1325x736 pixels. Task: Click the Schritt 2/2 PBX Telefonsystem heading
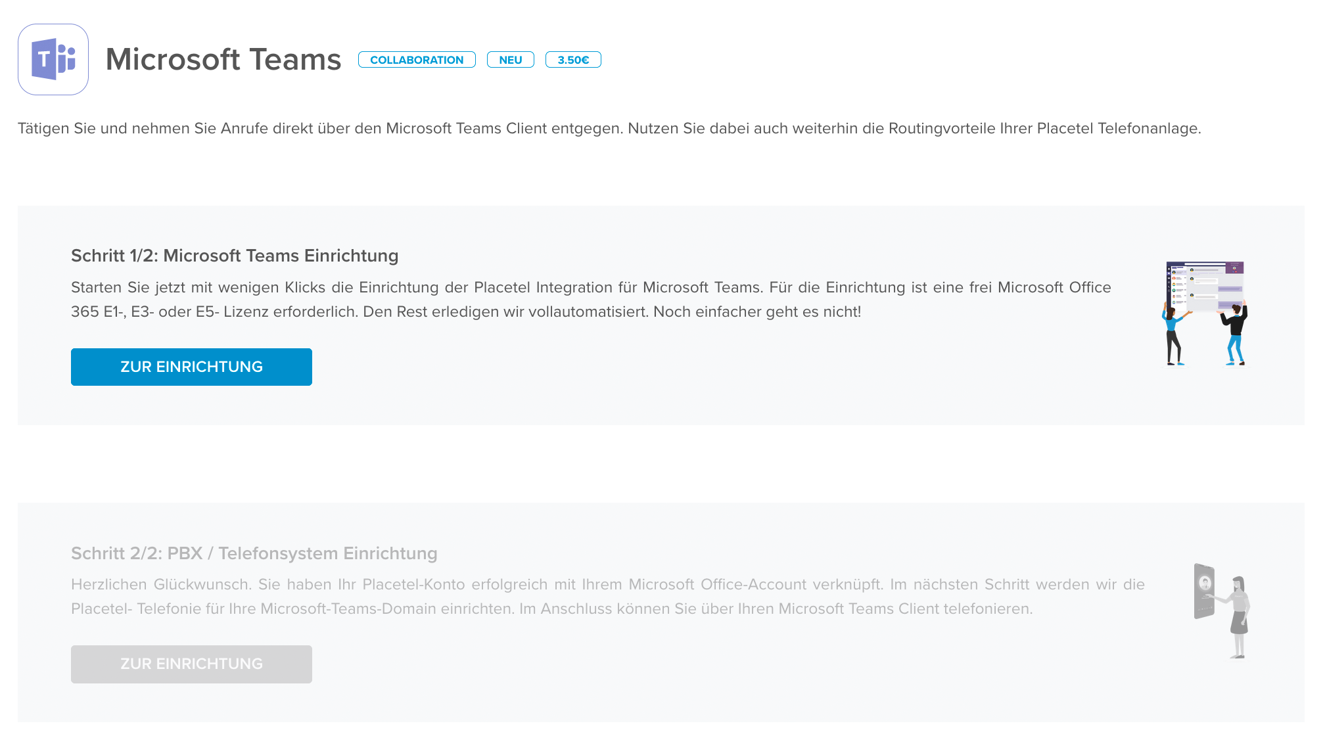(254, 553)
